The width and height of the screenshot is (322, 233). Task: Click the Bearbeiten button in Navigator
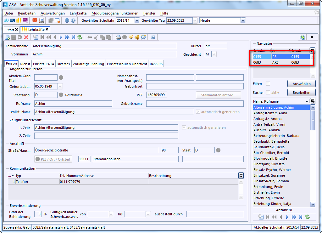click(302, 93)
